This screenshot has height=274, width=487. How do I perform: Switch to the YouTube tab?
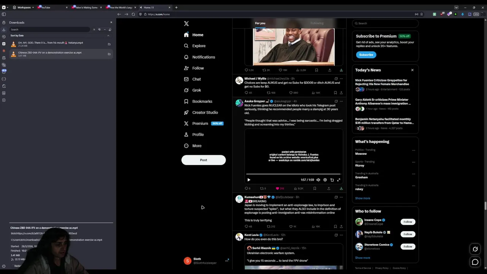click(x=53, y=7)
